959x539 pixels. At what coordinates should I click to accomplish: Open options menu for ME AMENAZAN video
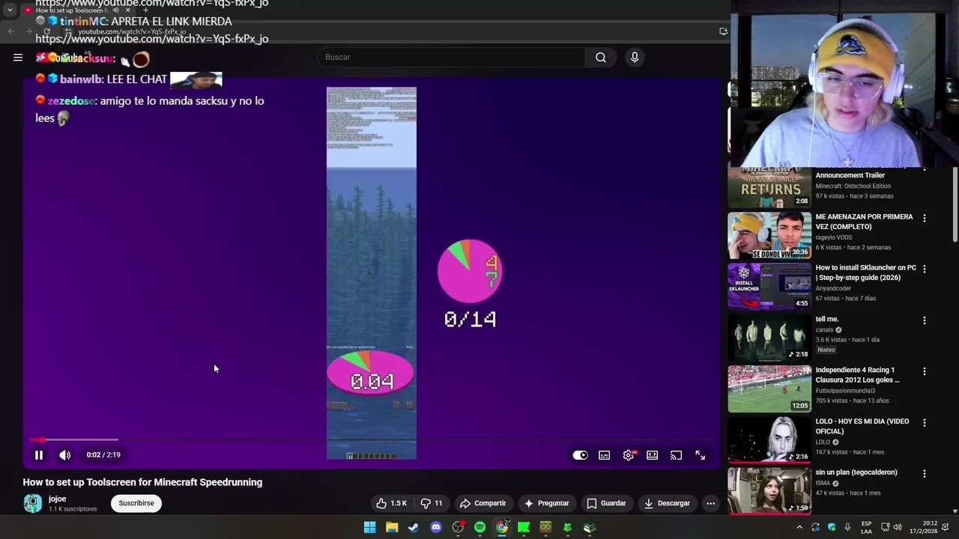924,218
